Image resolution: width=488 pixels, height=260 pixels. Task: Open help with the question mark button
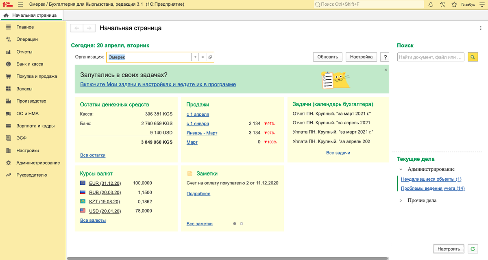385,57
